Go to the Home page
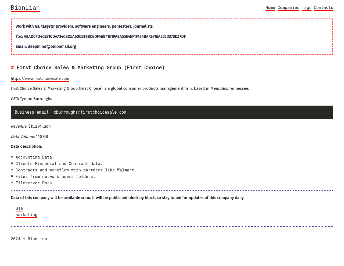The width and height of the screenshot is (344, 266). point(270,8)
